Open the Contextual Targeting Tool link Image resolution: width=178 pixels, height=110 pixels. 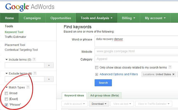21,50
